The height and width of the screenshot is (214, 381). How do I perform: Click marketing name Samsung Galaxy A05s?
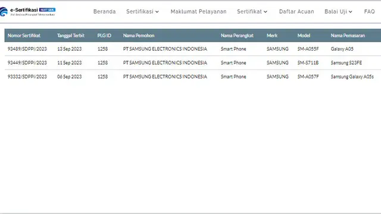coord(352,77)
